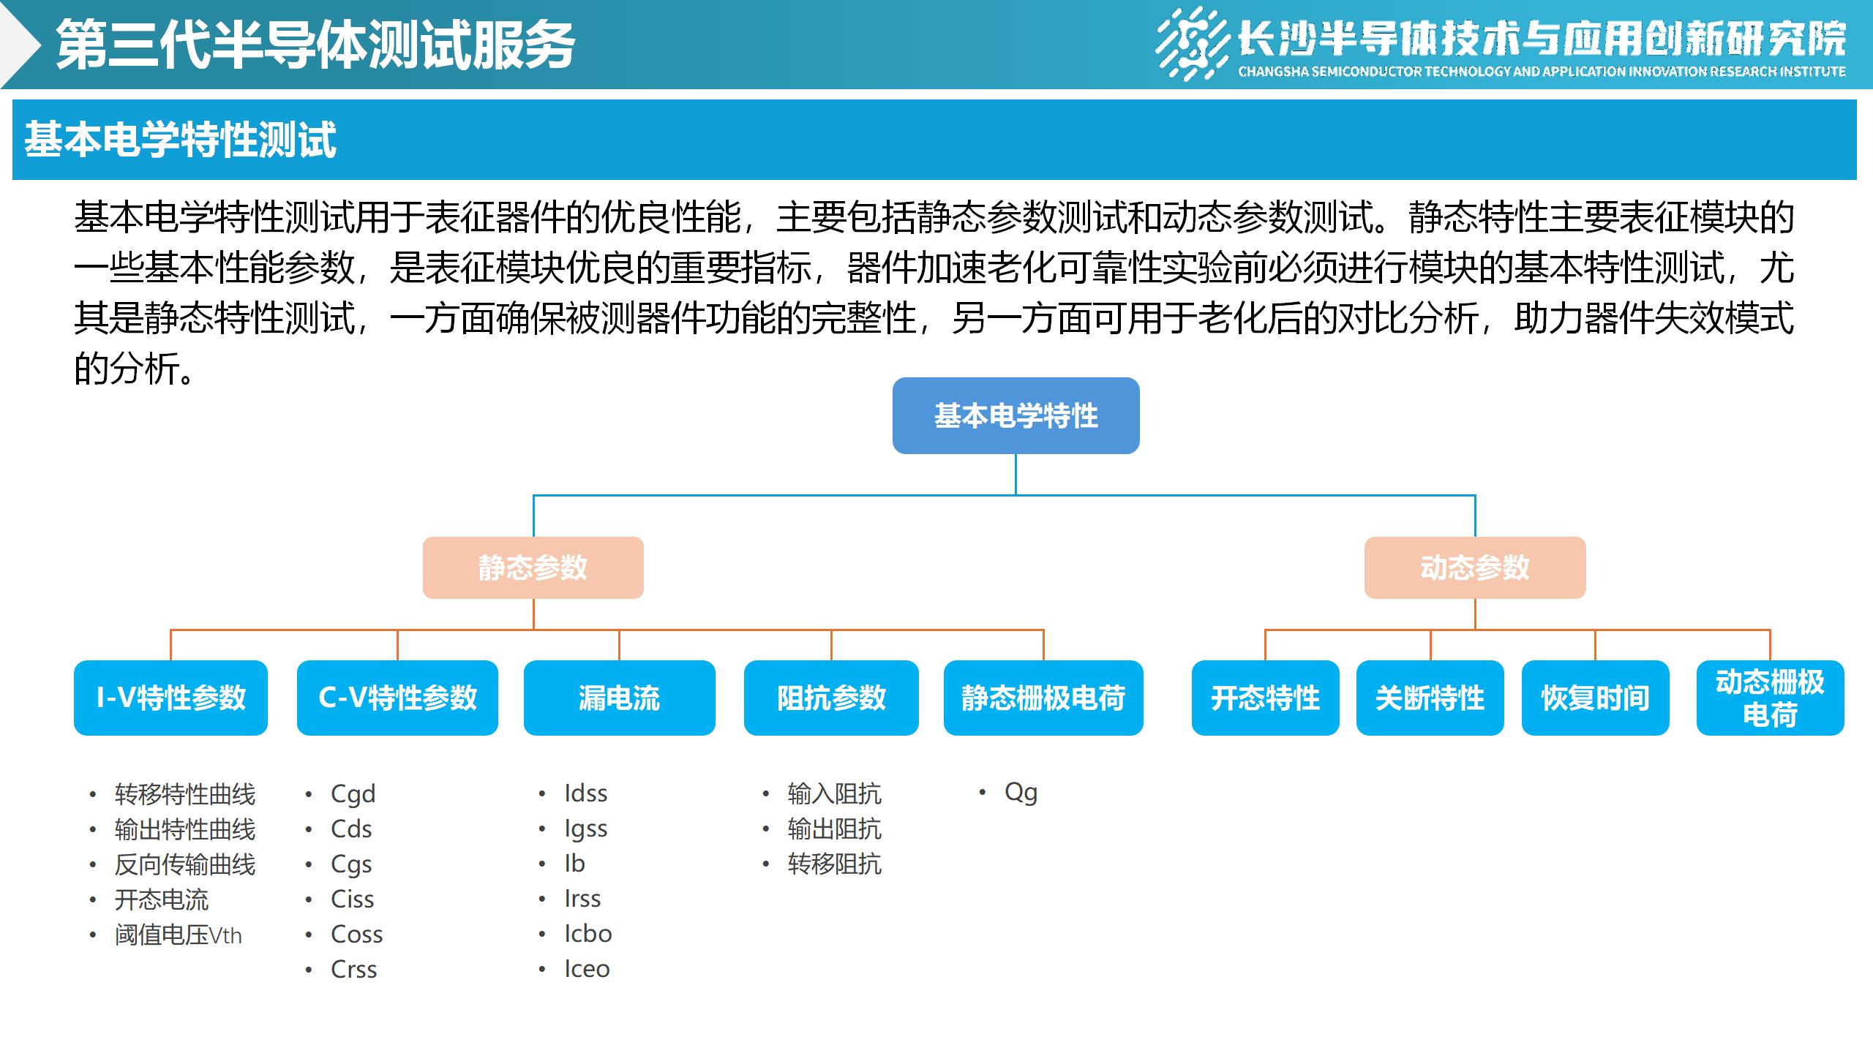
Task: Select the Cds list entry
Action: tap(351, 829)
